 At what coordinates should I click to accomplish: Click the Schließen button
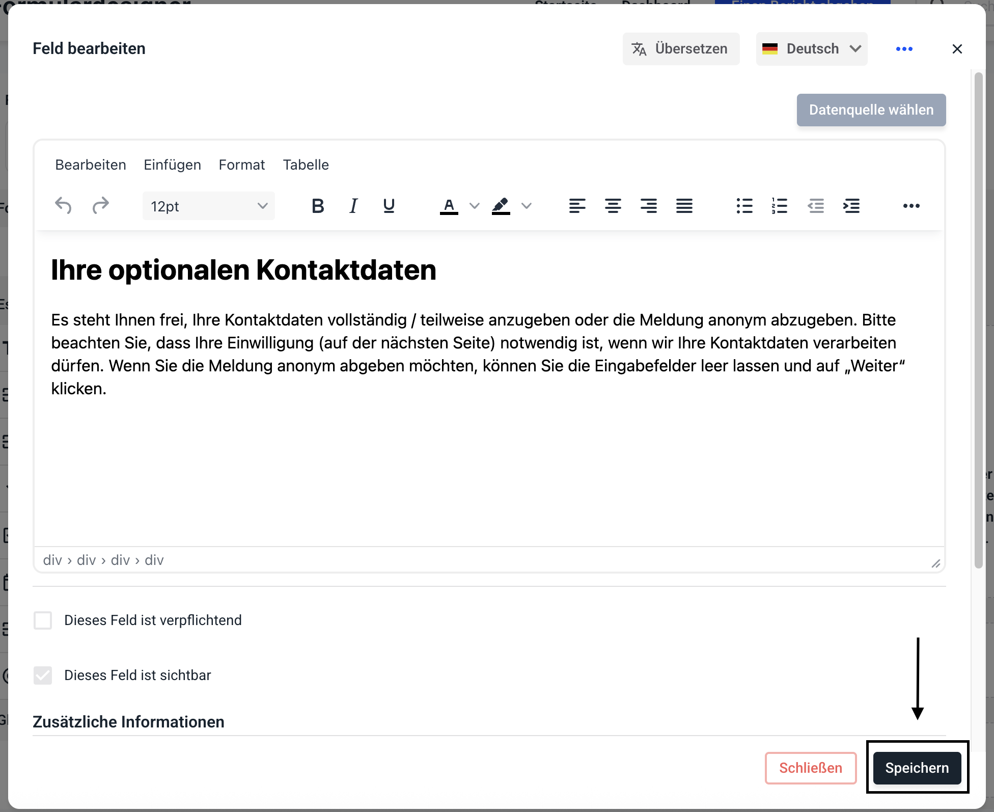(810, 768)
